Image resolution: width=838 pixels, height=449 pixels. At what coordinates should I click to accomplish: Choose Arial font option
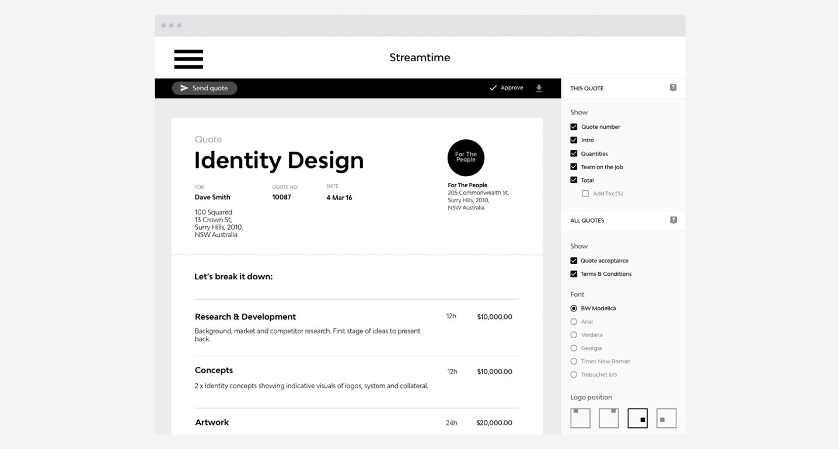point(574,322)
